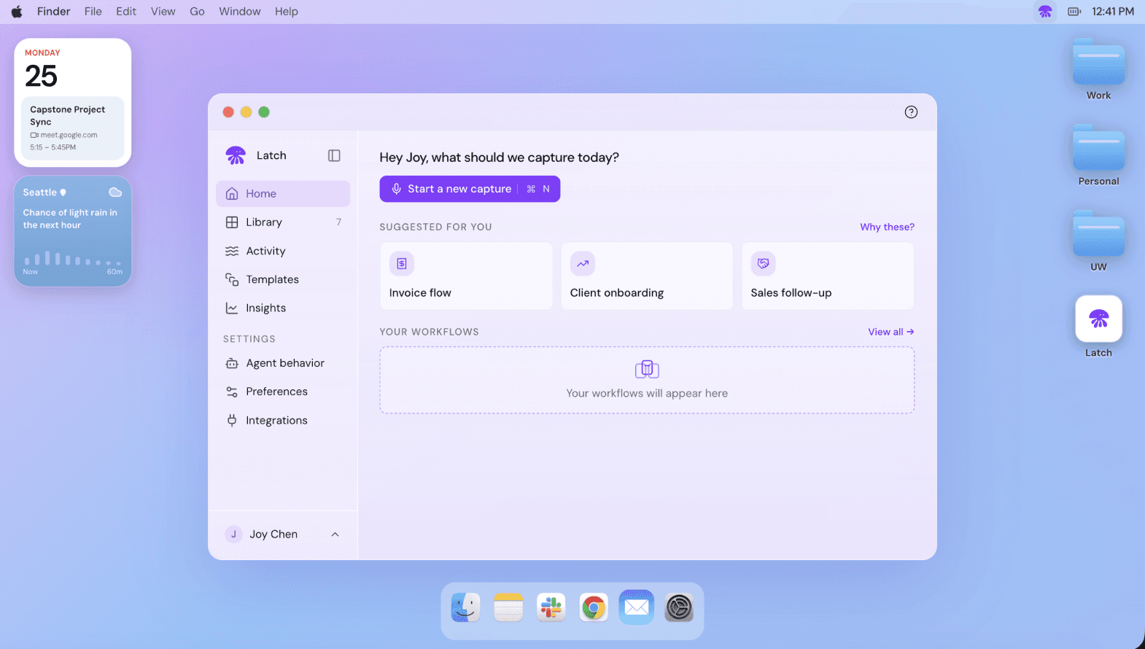
Task: Open the File menu
Action: tap(93, 12)
